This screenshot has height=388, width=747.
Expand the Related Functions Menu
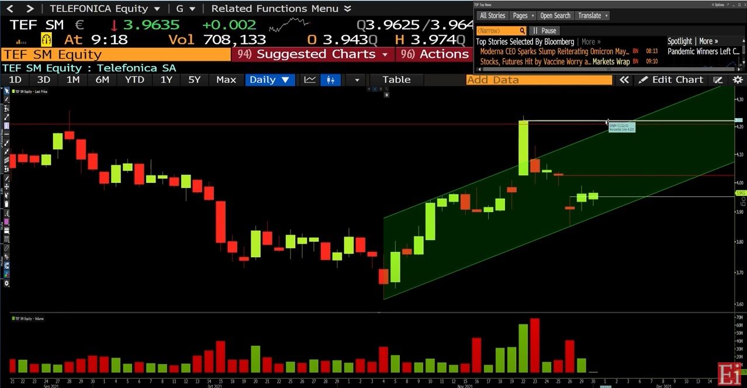pos(281,9)
